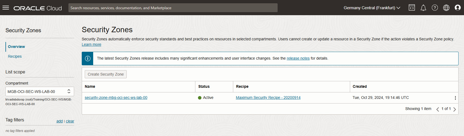Click the Security Zones sidebar title
This screenshot has width=464, height=136.
(23, 30)
